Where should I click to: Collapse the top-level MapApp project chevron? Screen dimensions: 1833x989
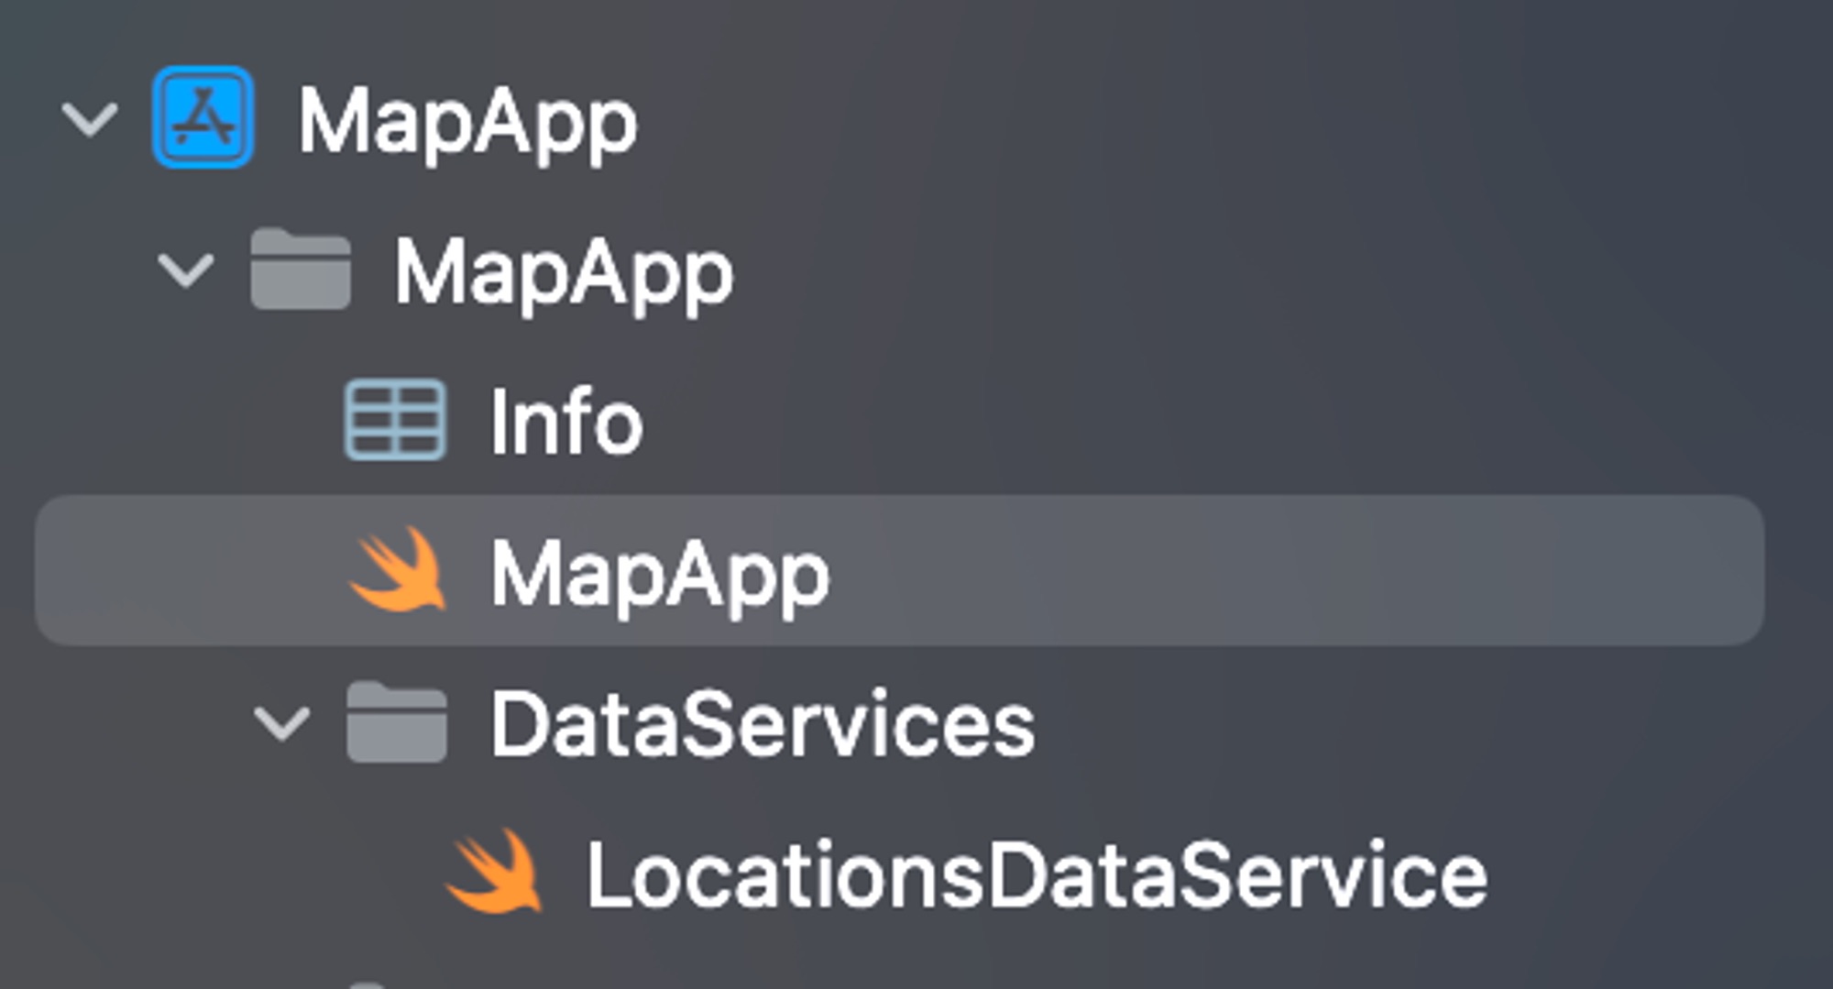pos(89,119)
